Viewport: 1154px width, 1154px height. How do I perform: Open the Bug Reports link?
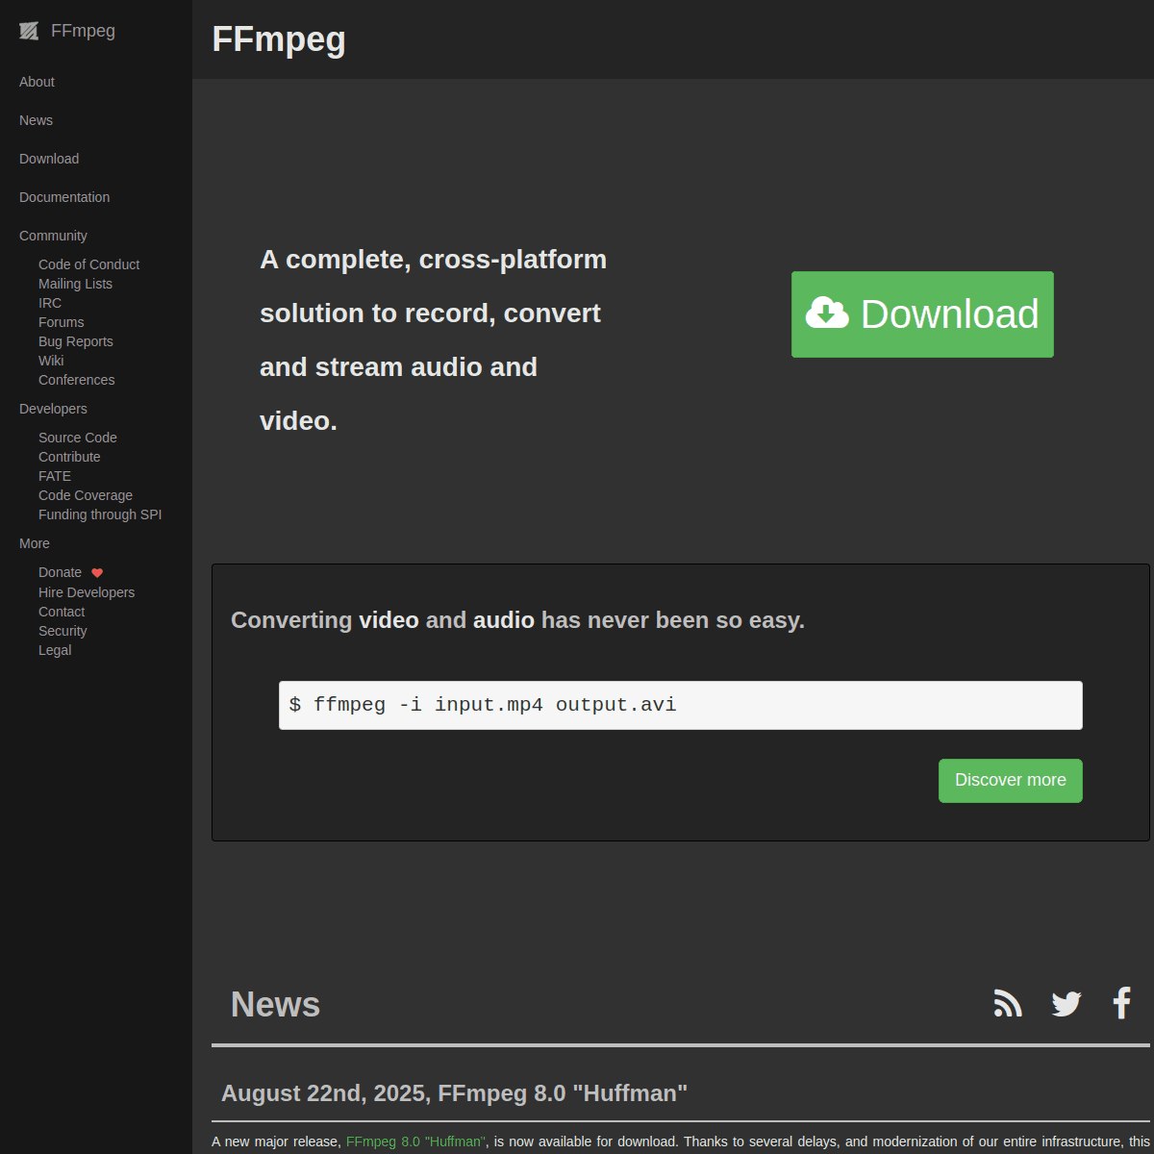pyautogui.click(x=76, y=341)
